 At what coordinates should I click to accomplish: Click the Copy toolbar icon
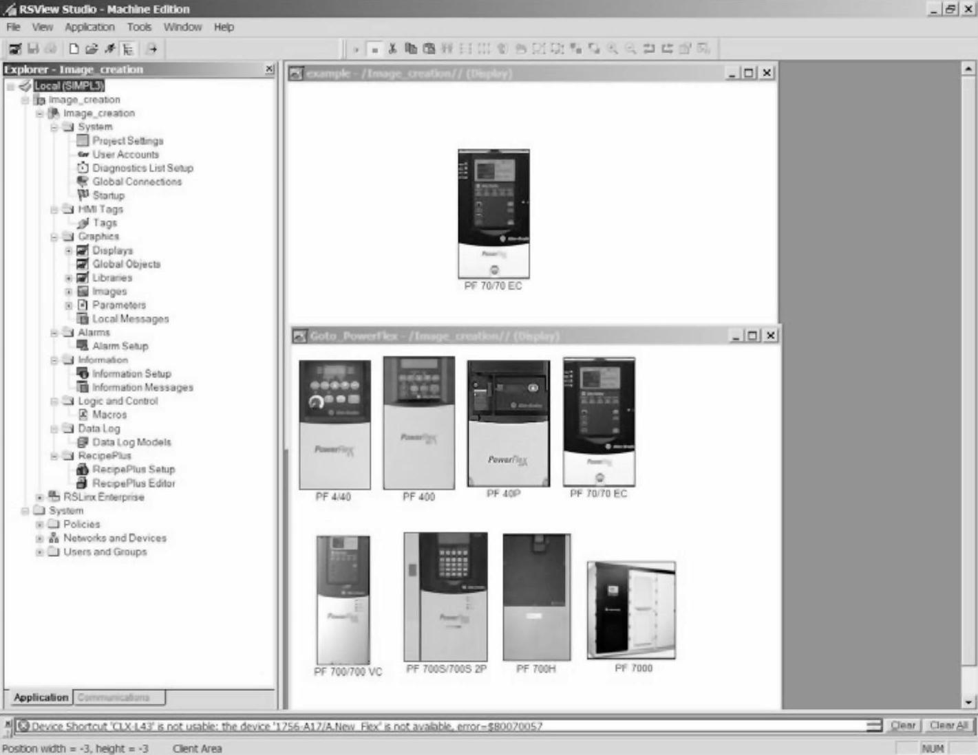pos(411,49)
